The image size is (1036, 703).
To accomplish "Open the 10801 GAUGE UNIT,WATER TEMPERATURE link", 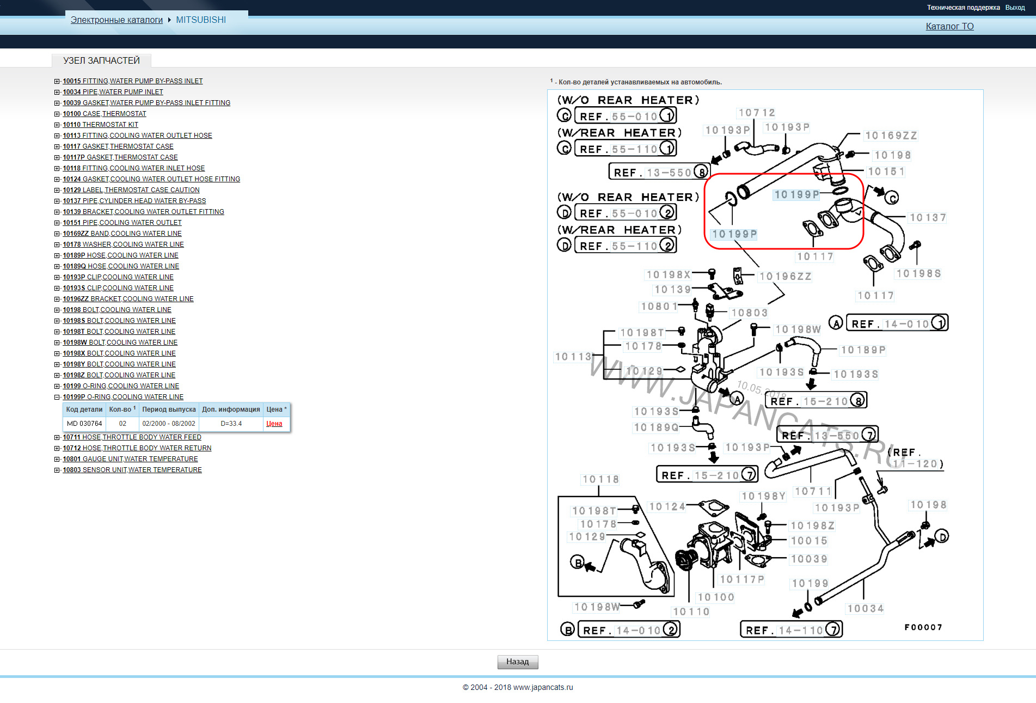I will coord(130,459).
